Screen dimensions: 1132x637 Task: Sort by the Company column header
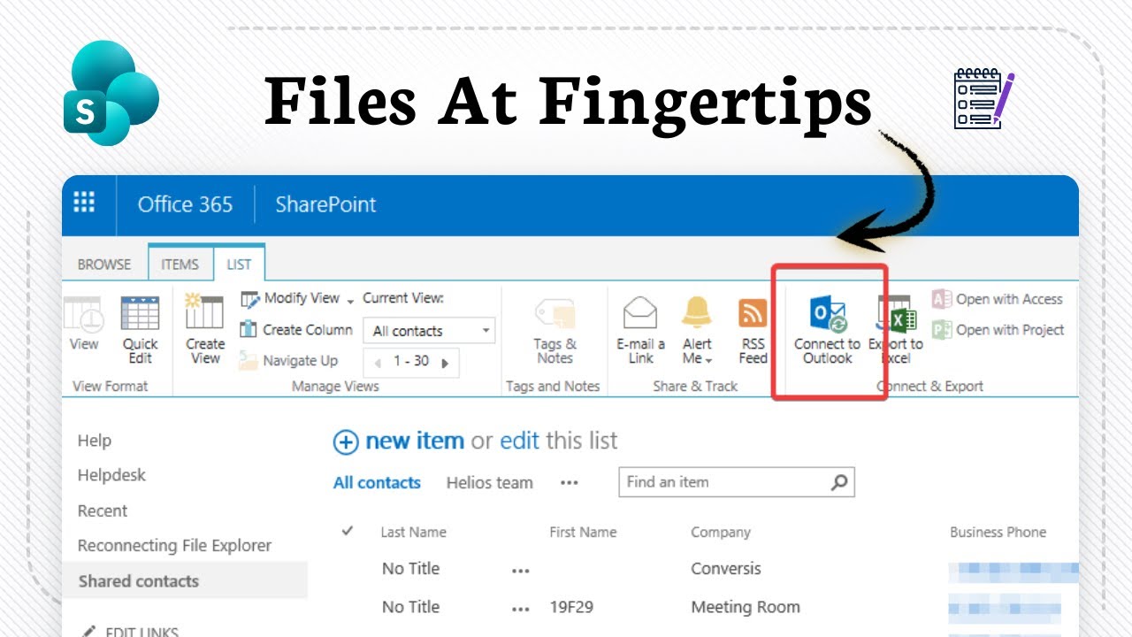pos(721,532)
